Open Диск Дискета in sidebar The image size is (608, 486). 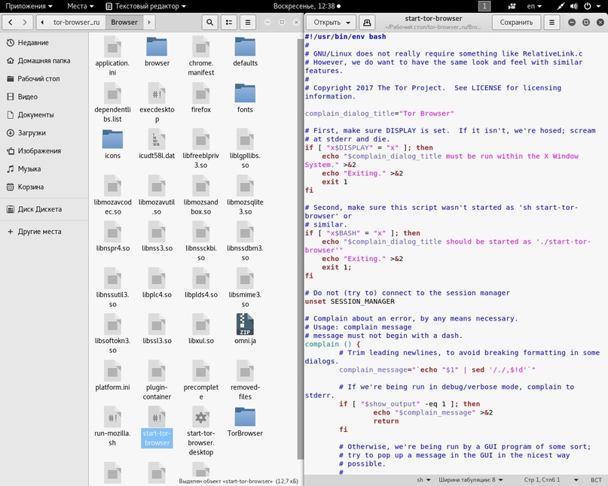point(44,209)
